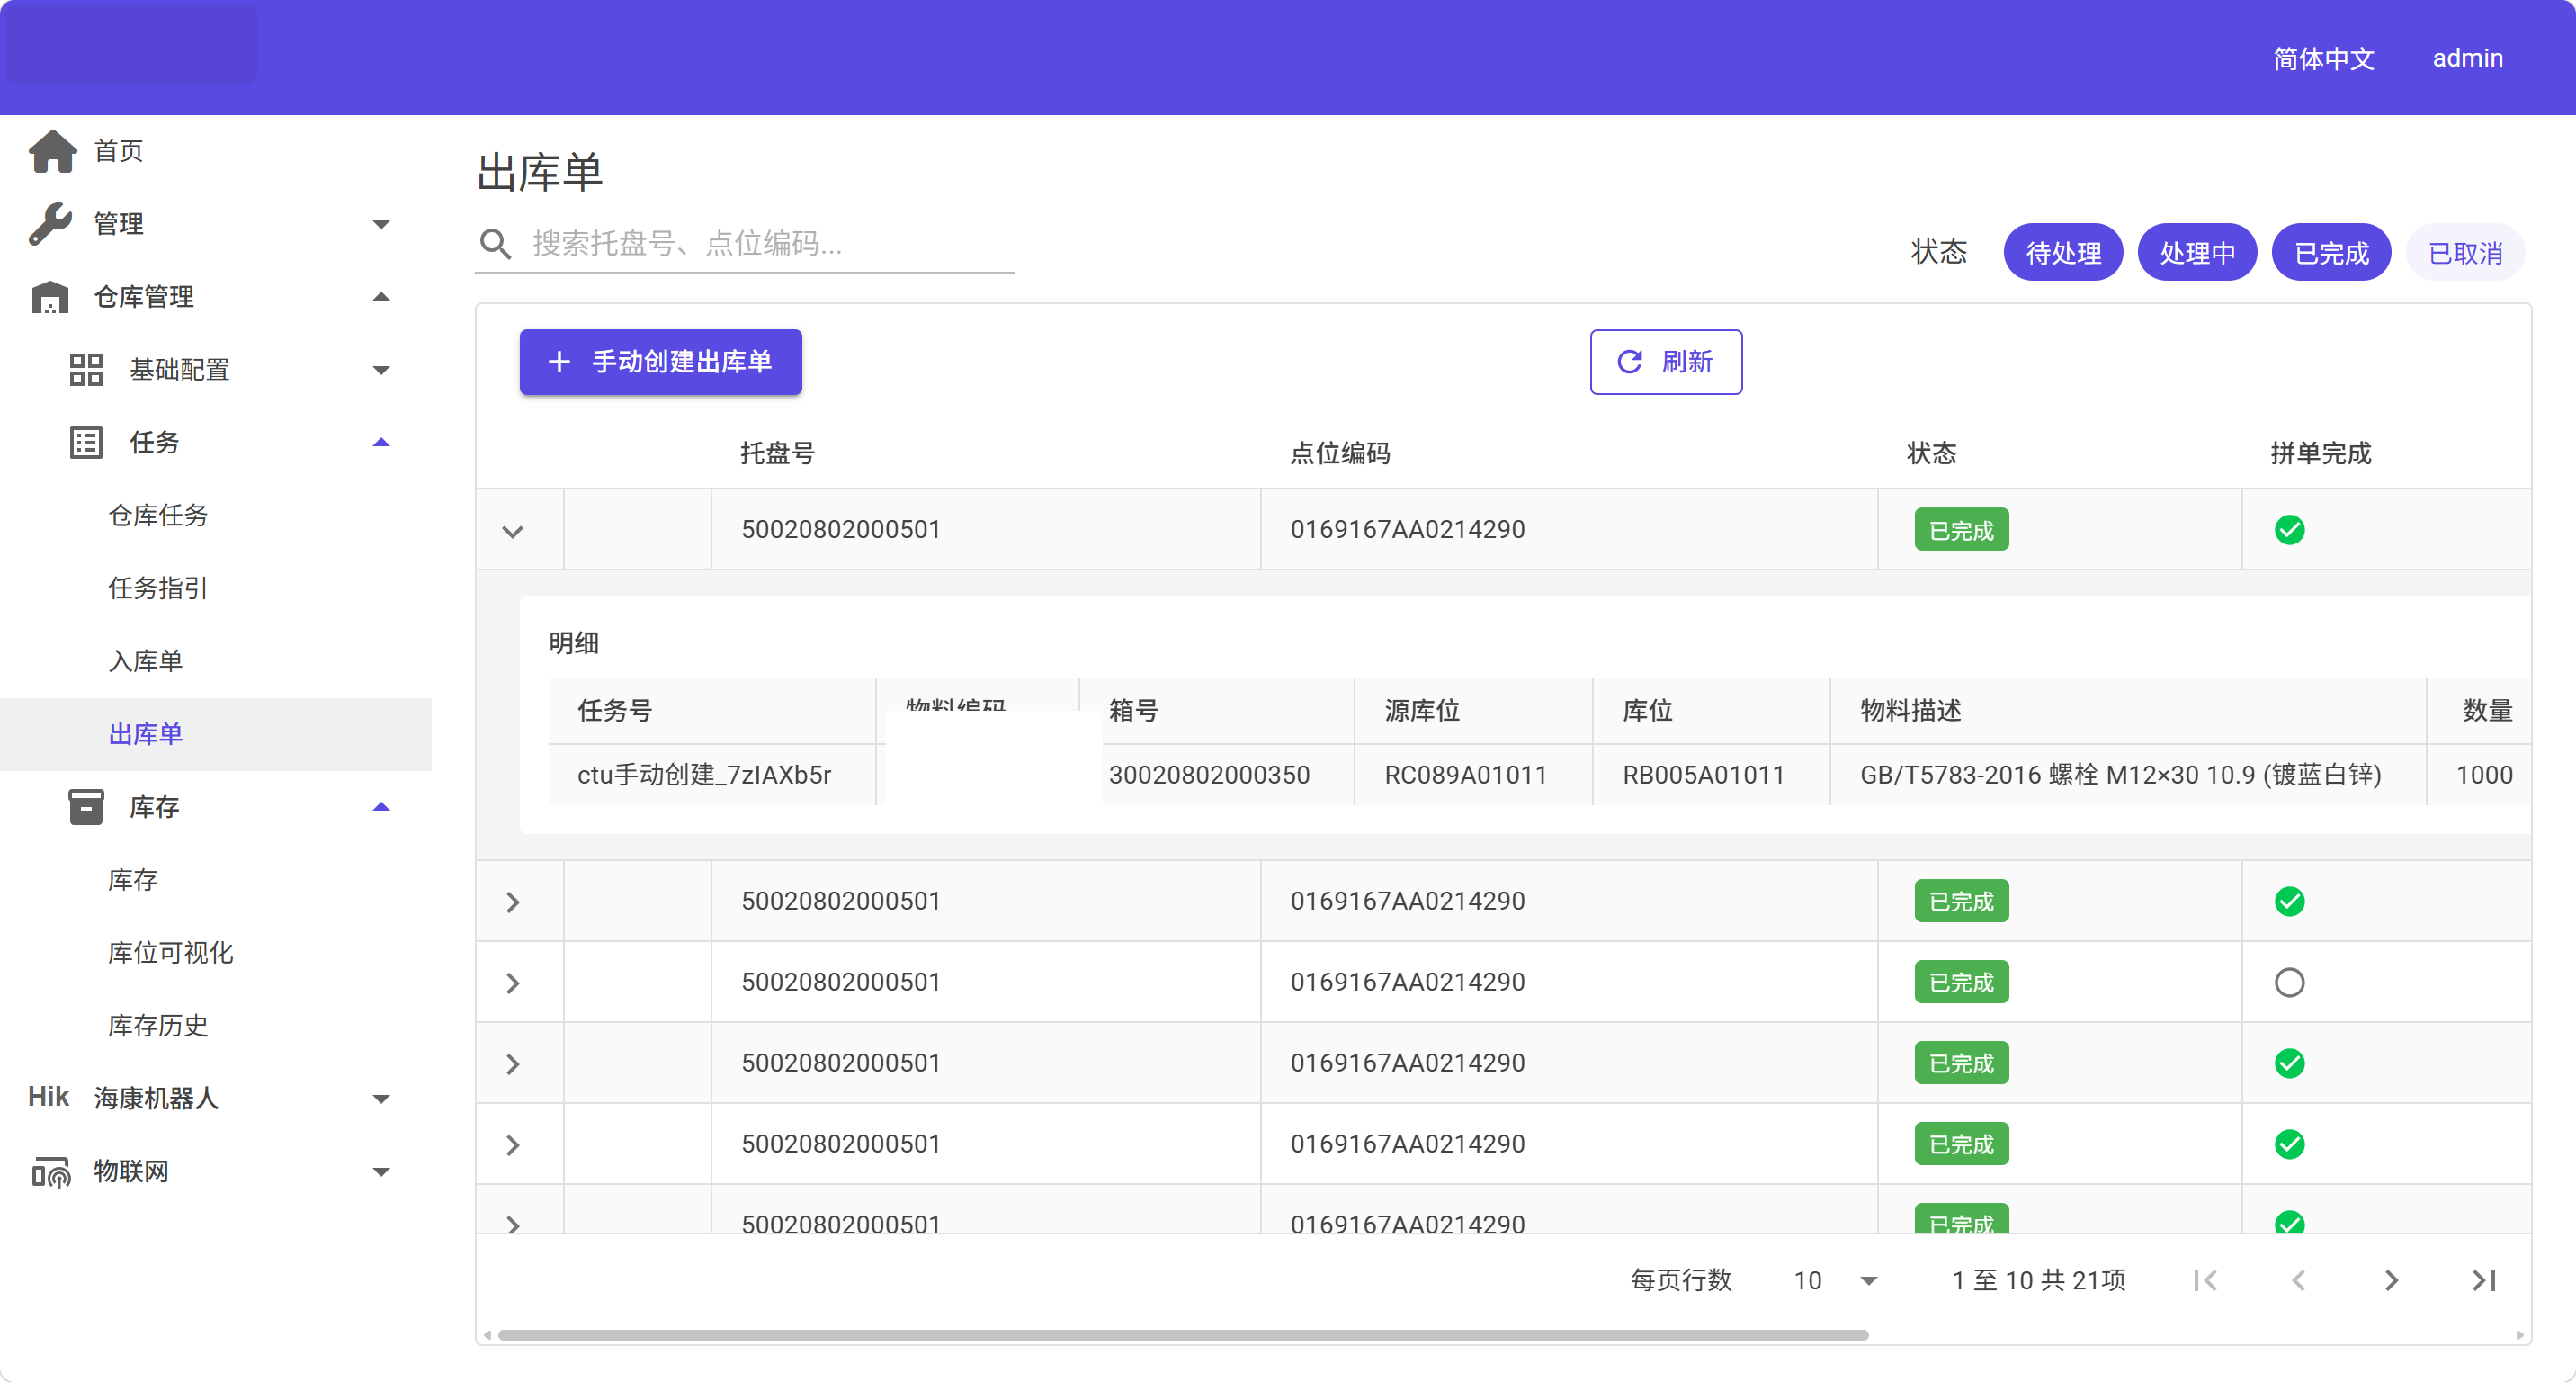
Task: Click 拼单完成 check icon in expanded first row
Action: pyautogui.click(x=2289, y=530)
